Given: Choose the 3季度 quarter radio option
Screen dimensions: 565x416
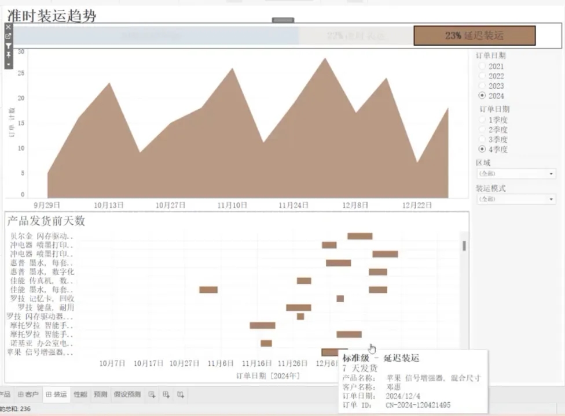Looking at the screenshot, I should [x=482, y=140].
